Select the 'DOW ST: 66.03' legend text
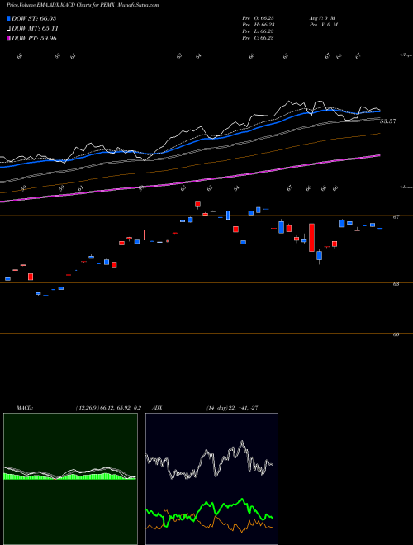The width and height of the screenshot is (413, 545). pyautogui.click(x=34, y=18)
